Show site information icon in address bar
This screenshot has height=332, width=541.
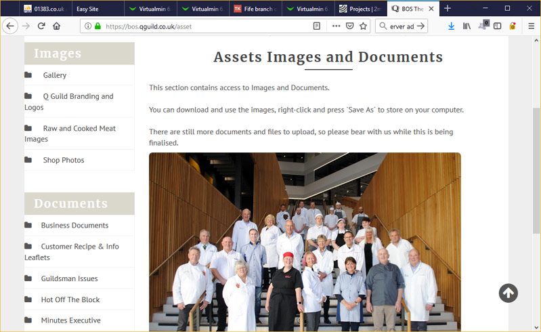tap(88, 26)
